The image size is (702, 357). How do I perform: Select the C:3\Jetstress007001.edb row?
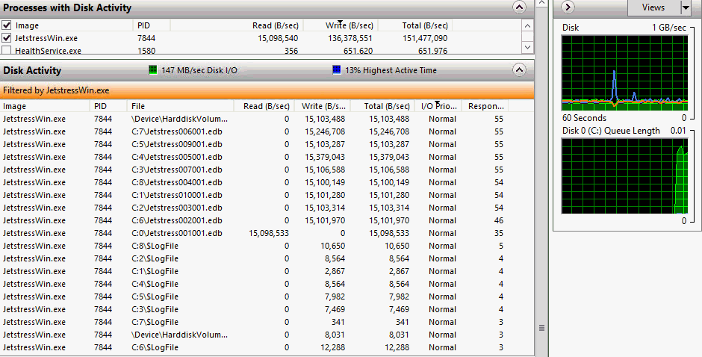click(x=267, y=170)
